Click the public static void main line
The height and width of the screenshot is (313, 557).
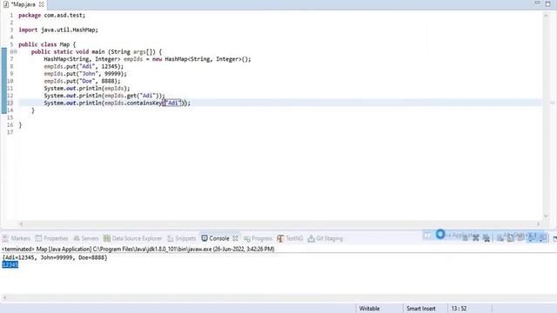click(97, 52)
